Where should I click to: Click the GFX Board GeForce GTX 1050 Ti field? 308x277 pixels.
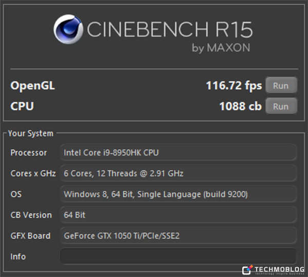pyautogui.click(x=178, y=235)
